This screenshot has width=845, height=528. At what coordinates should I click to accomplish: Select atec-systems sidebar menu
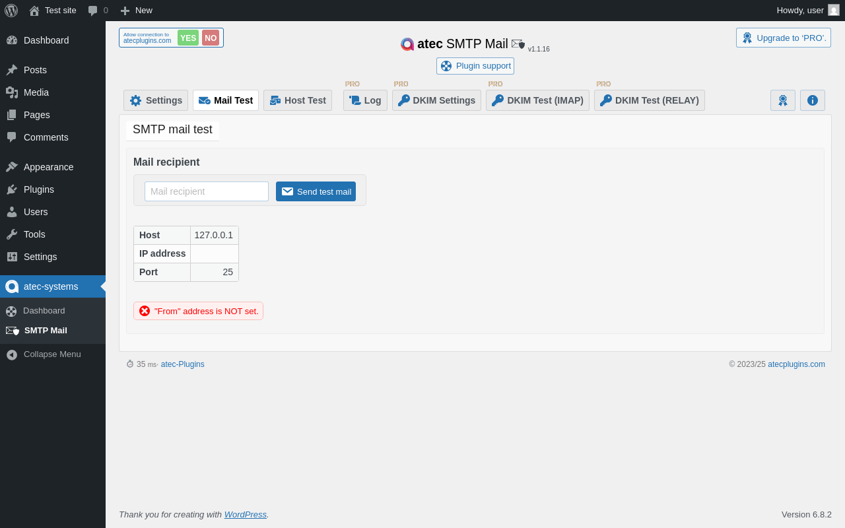coord(53,286)
